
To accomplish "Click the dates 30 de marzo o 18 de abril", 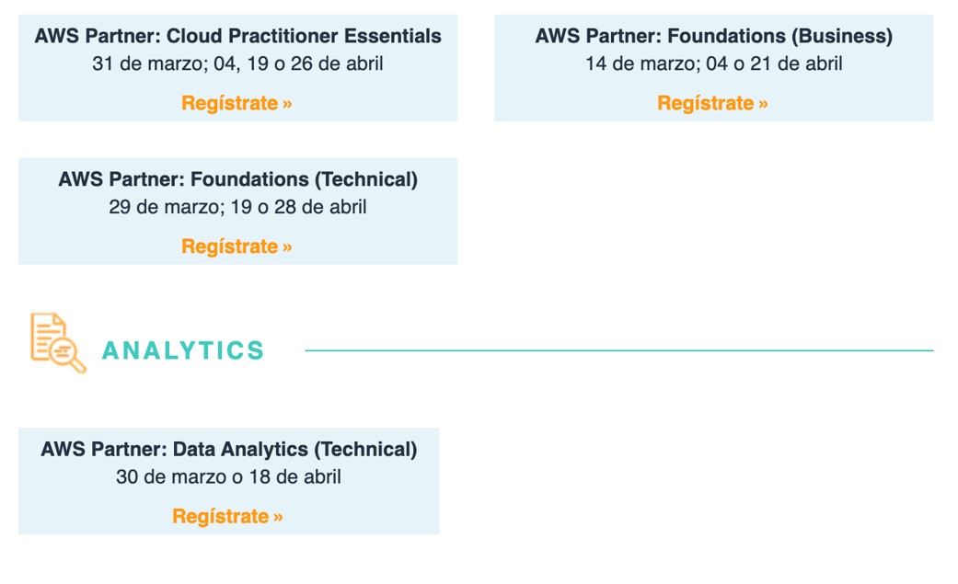I will pos(228,477).
